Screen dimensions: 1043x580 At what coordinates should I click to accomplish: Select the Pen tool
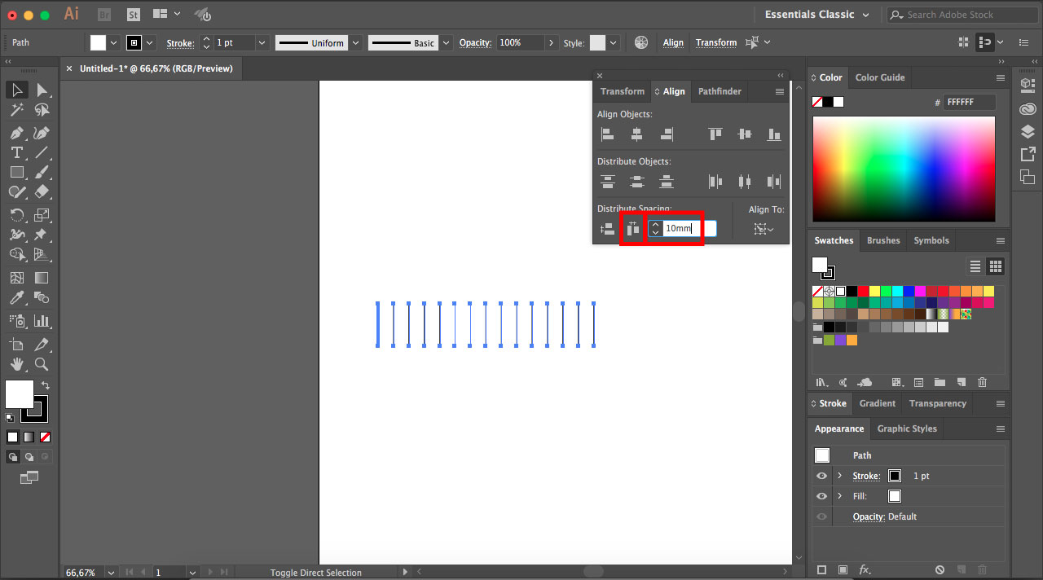point(16,132)
